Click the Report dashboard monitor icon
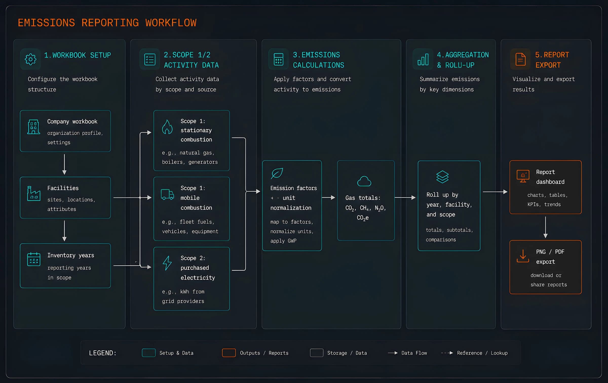608x383 pixels. point(523,176)
